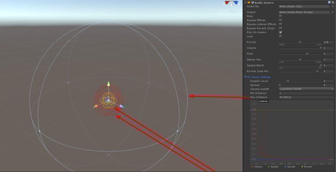Image resolution: width=336 pixels, height=172 pixels.
Task: Uncheck the Play On Awake checkbox
Action: (x=280, y=32)
